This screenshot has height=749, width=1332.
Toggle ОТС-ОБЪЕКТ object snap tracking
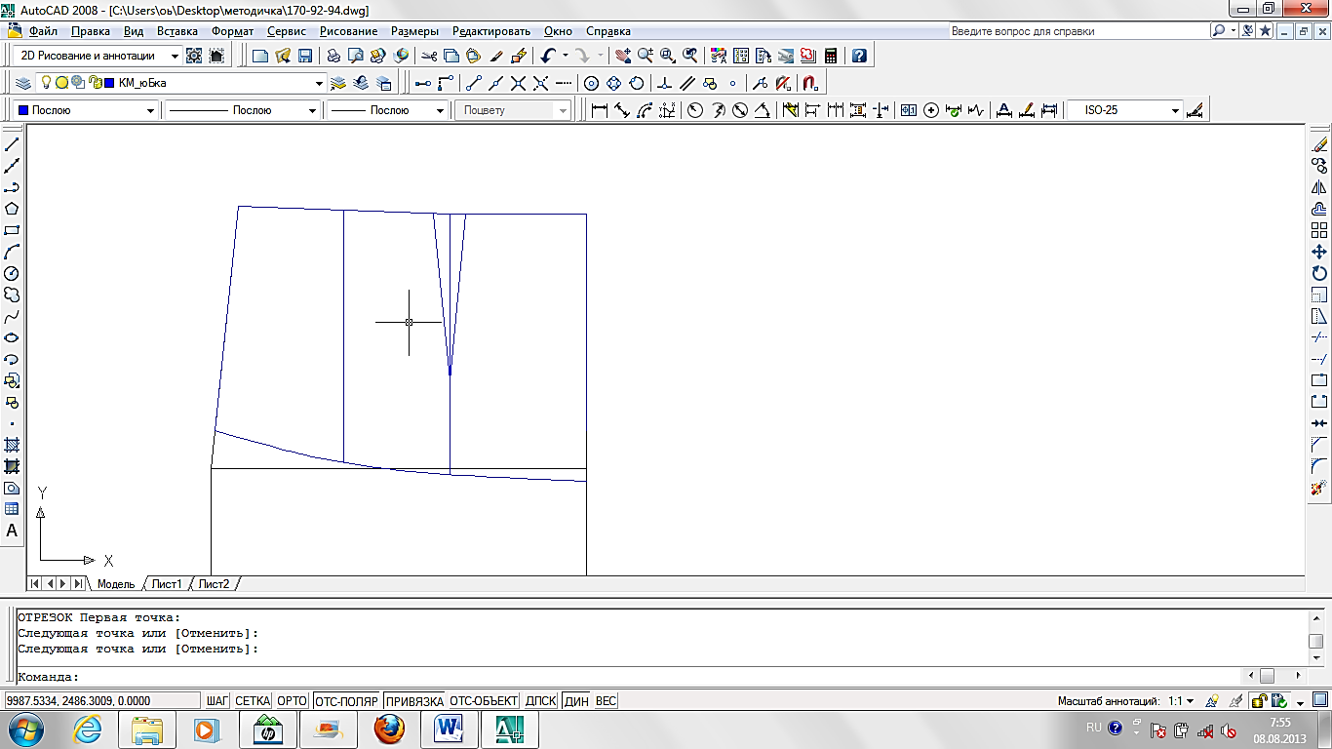tap(483, 701)
